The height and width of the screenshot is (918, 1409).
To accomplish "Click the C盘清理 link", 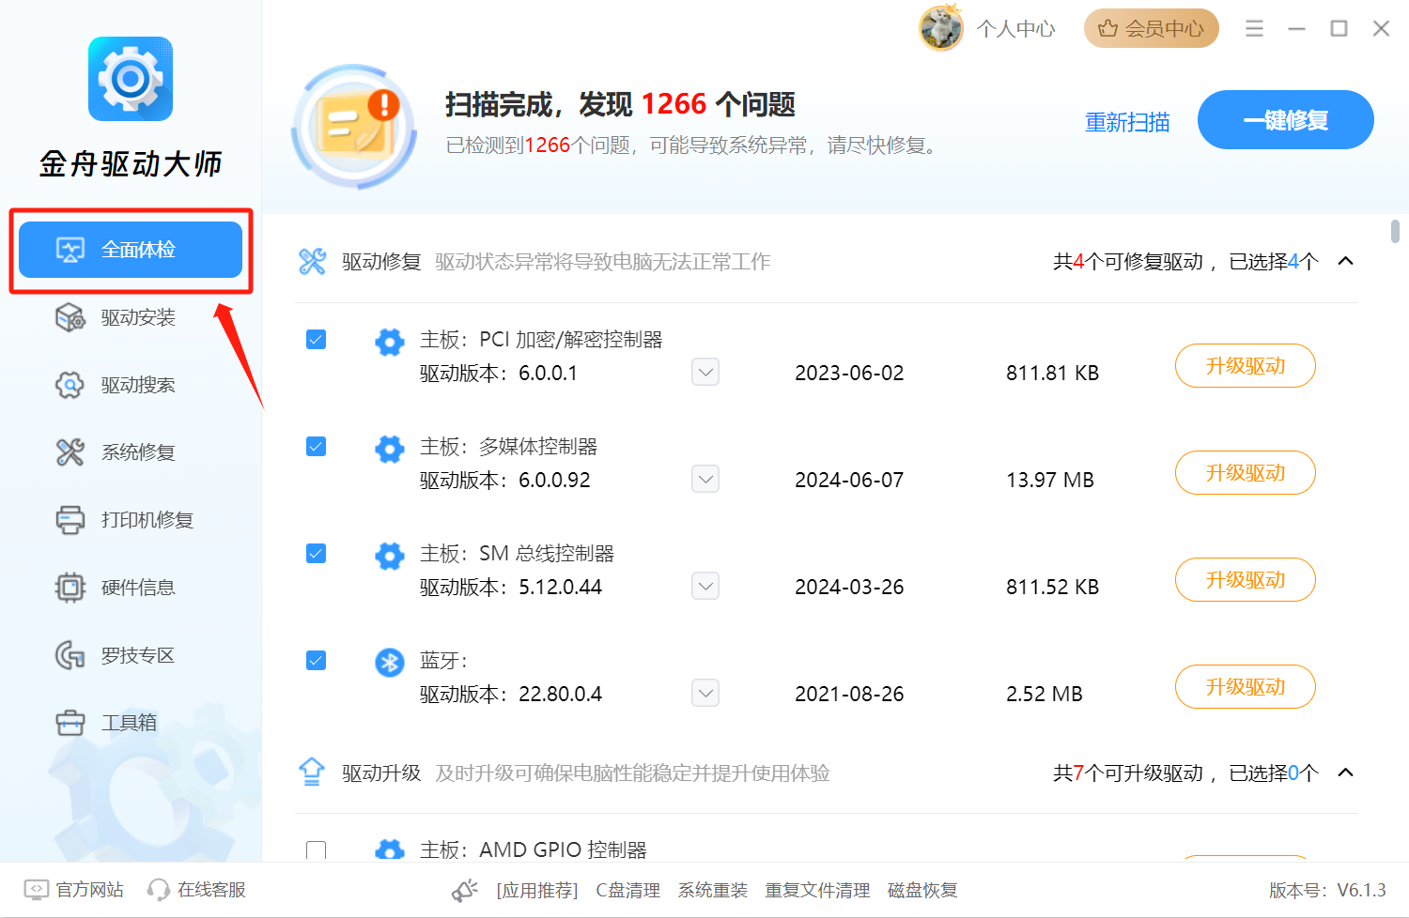I will pyautogui.click(x=627, y=890).
